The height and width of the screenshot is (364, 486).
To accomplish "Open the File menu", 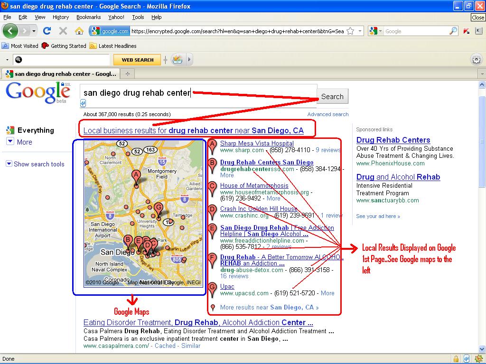I will click(x=7, y=17).
